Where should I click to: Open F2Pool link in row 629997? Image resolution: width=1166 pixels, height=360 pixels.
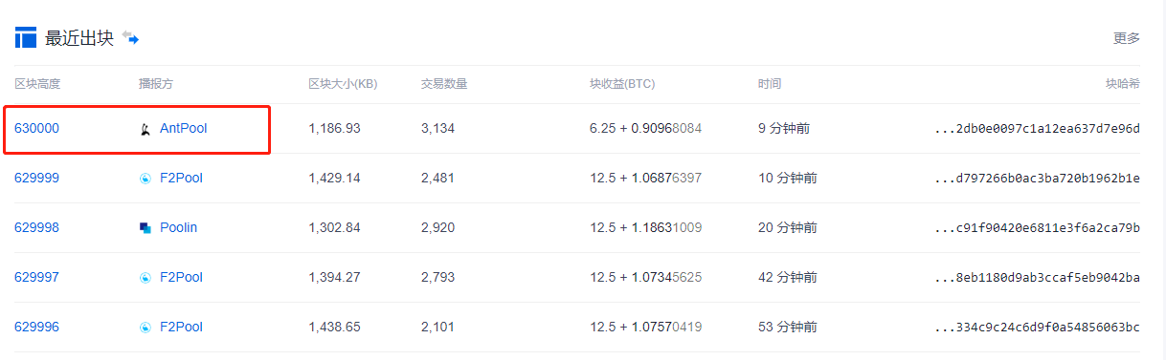182,277
